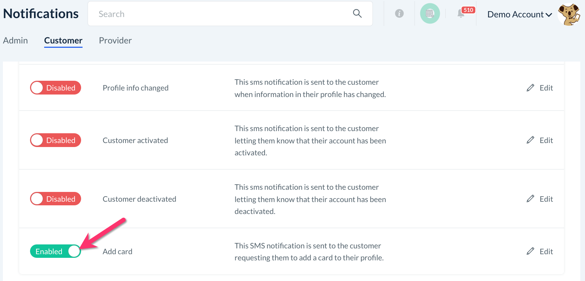Screen dimensions: 585x281
Task: Click the search magnifier icon
Action: (x=357, y=13)
